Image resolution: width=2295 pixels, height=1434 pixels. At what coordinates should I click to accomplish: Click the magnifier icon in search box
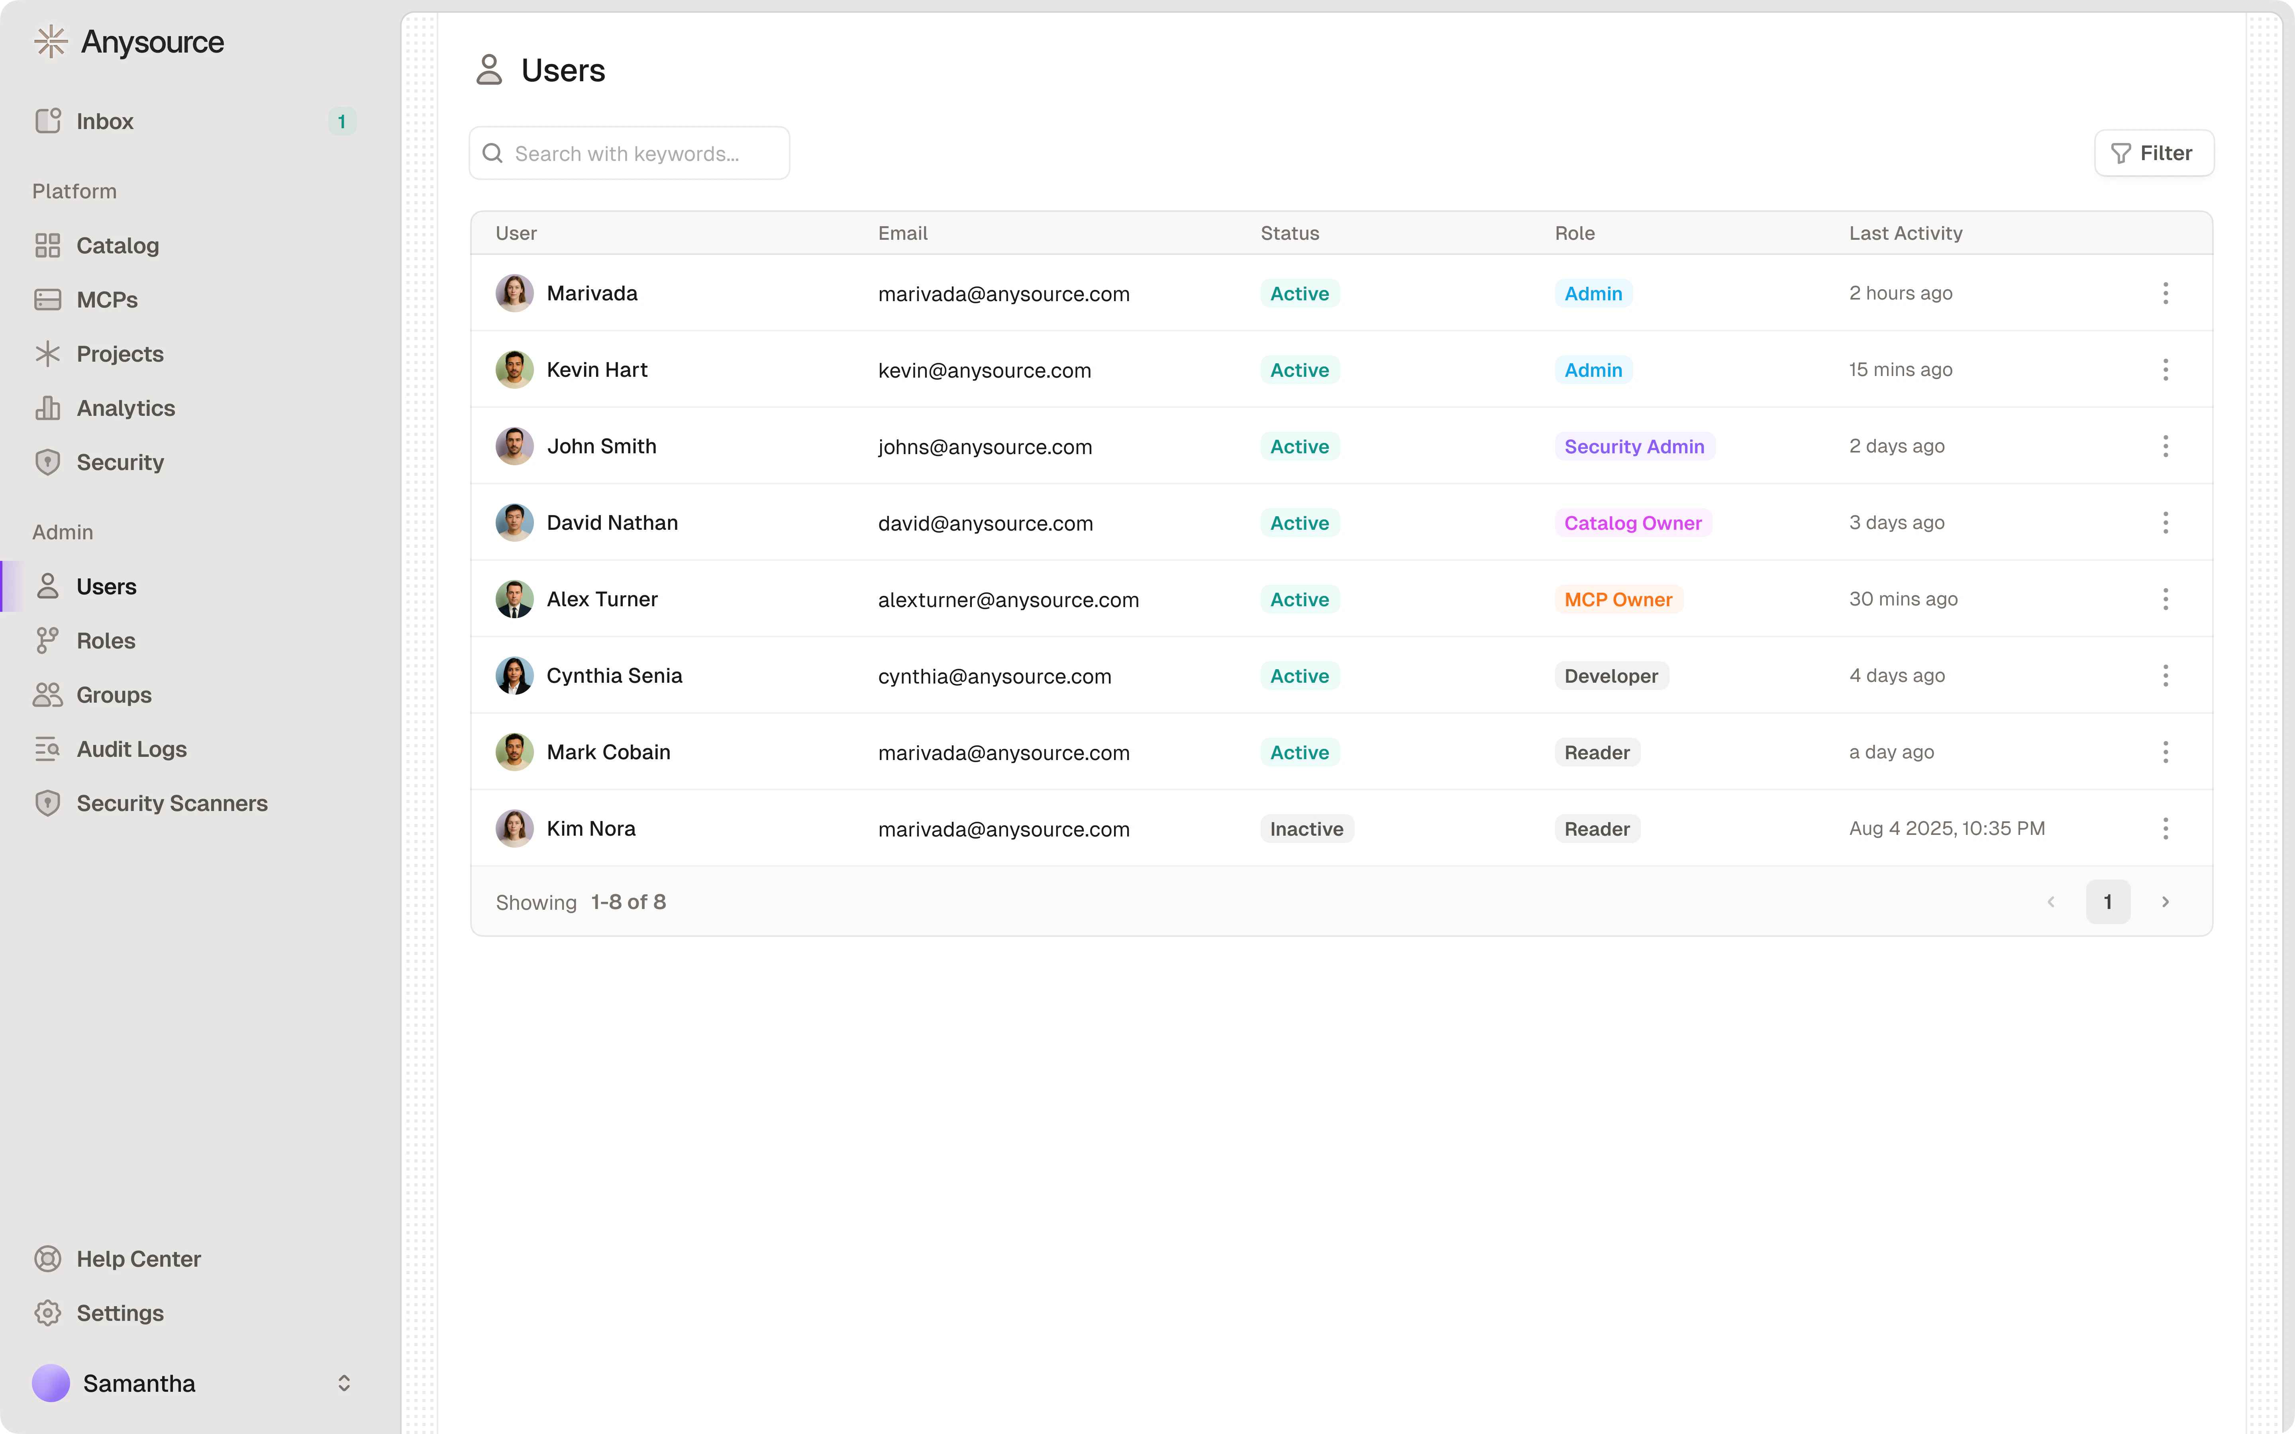click(492, 153)
